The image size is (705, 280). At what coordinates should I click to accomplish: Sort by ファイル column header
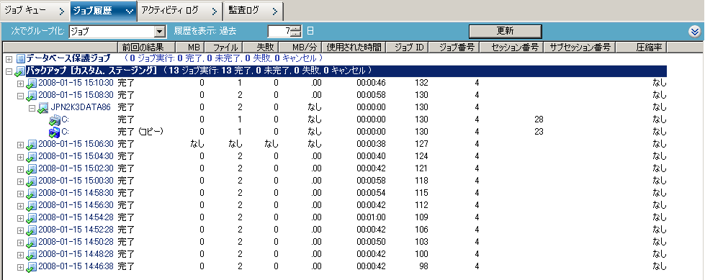tap(224, 47)
